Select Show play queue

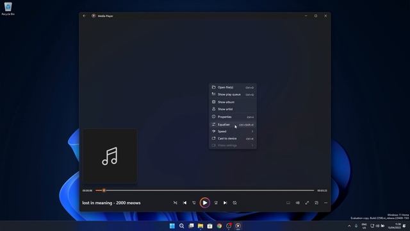point(233,94)
